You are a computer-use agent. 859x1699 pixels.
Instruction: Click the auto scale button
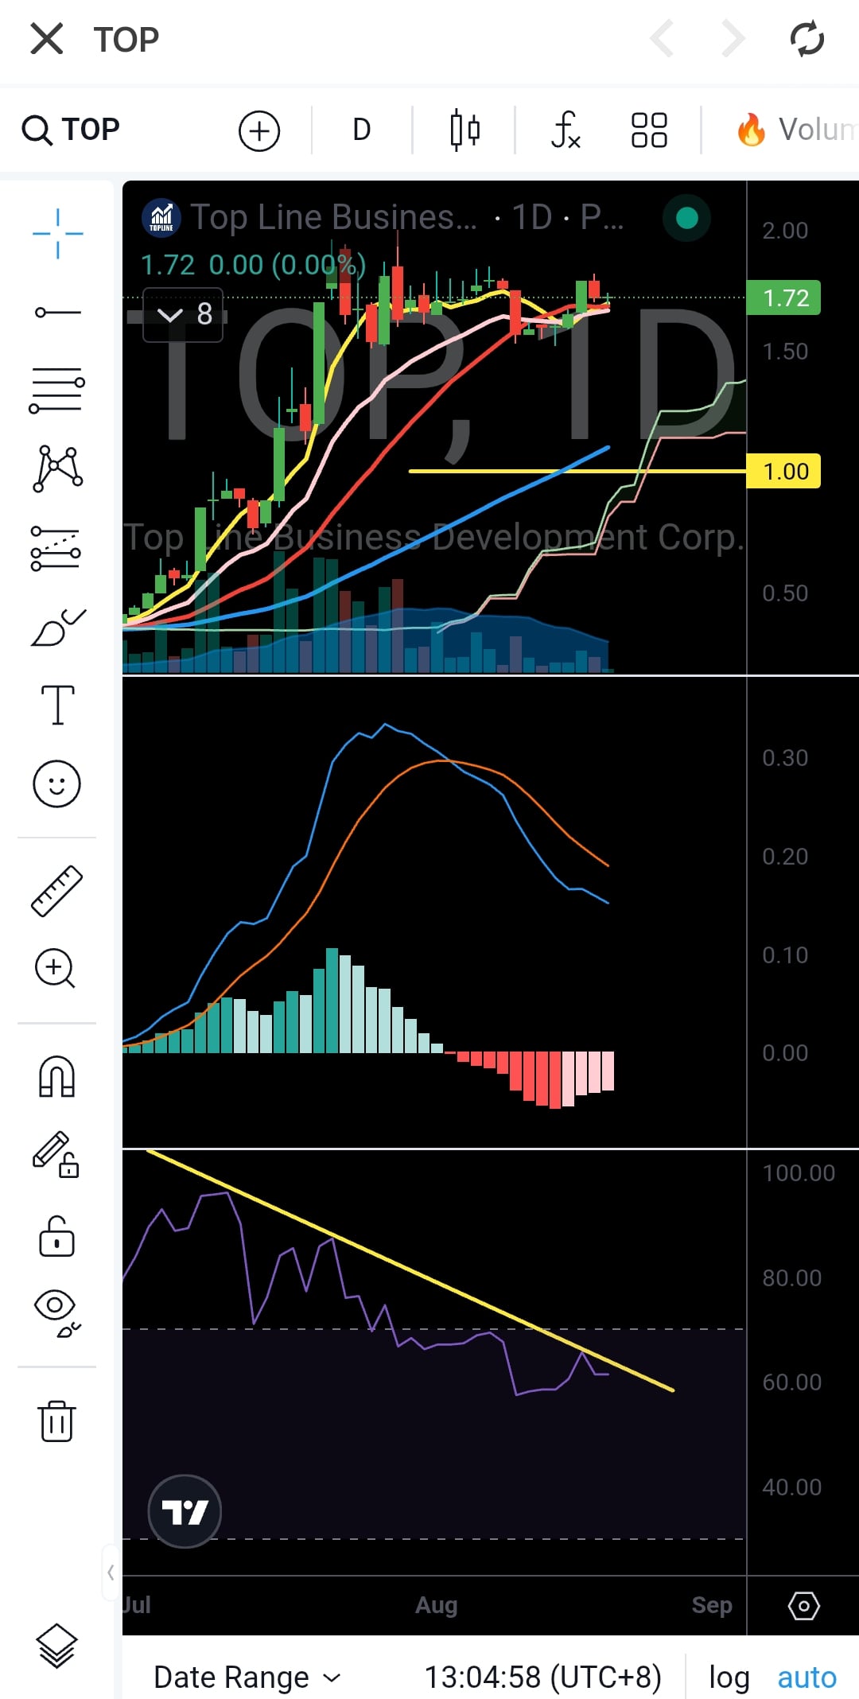click(807, 1677)
